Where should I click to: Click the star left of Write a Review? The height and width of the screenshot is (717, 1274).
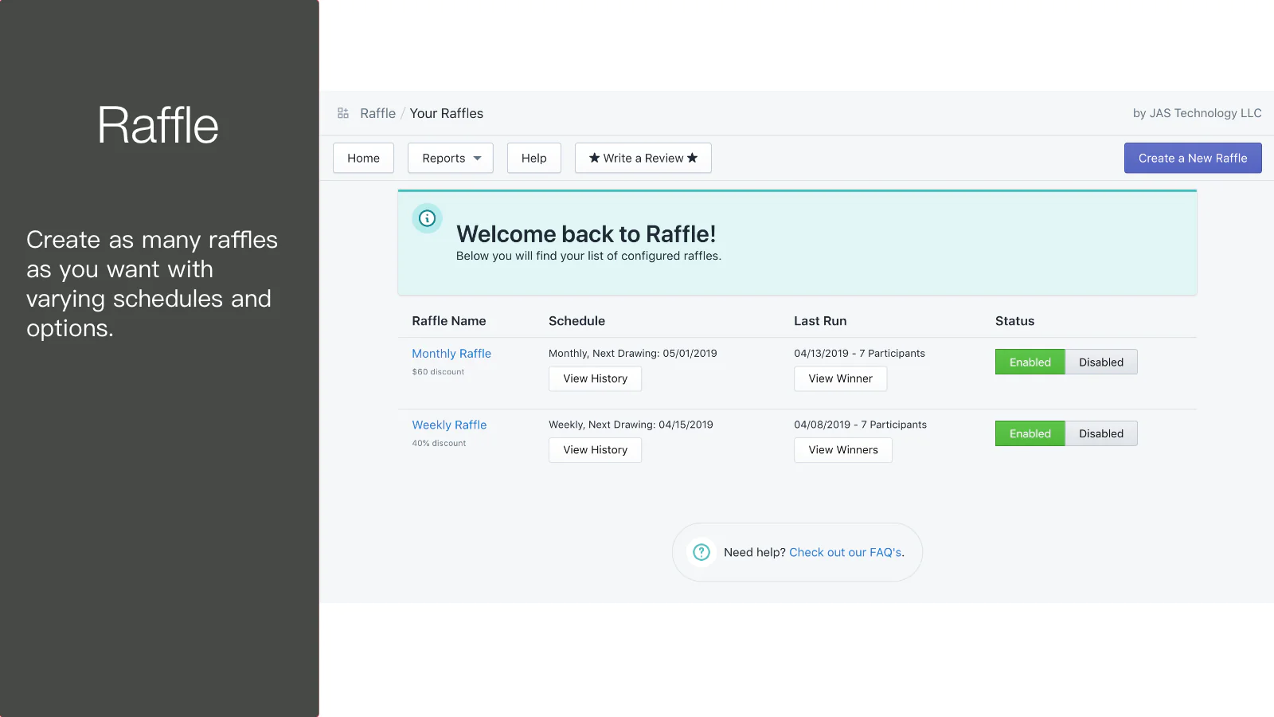pos(594,158)
